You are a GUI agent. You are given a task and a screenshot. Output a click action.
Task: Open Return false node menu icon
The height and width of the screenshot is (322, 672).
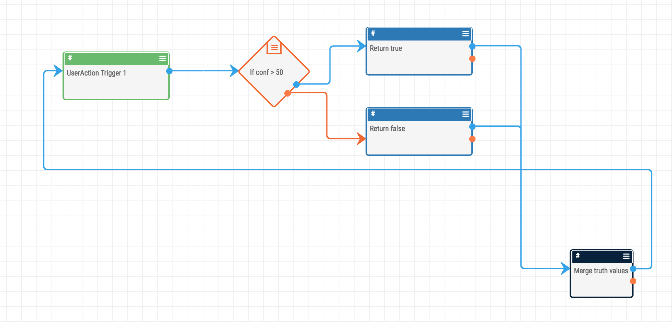(x=466, y=114)
